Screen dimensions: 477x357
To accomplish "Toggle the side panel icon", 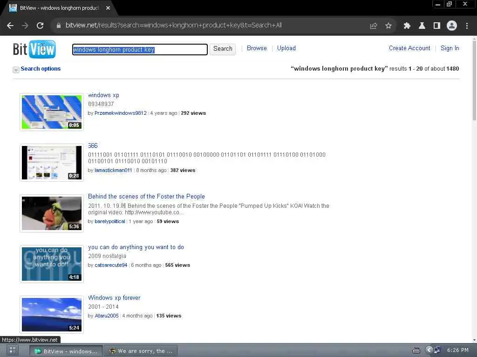I will 436,26.
